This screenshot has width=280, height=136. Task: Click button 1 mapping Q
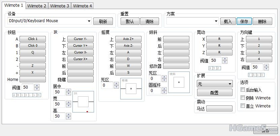33,52
